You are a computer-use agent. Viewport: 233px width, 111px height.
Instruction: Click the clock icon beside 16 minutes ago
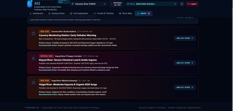tap(78, 31)
